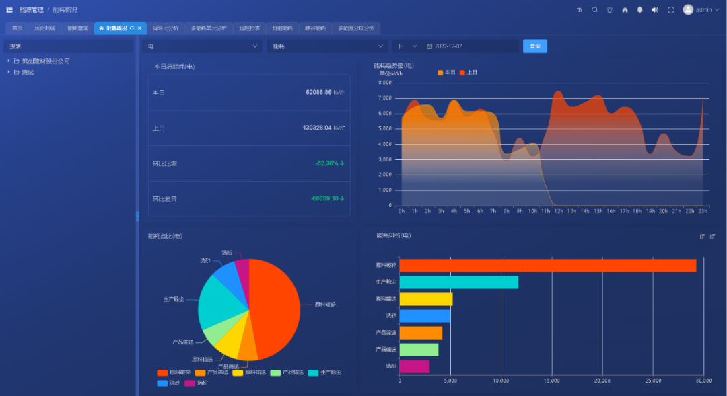The width and height of the screenshot is (727, 396).
Task: Select the 凯创建材股份公司 folder icon
Action: click(x=17, y=61)
